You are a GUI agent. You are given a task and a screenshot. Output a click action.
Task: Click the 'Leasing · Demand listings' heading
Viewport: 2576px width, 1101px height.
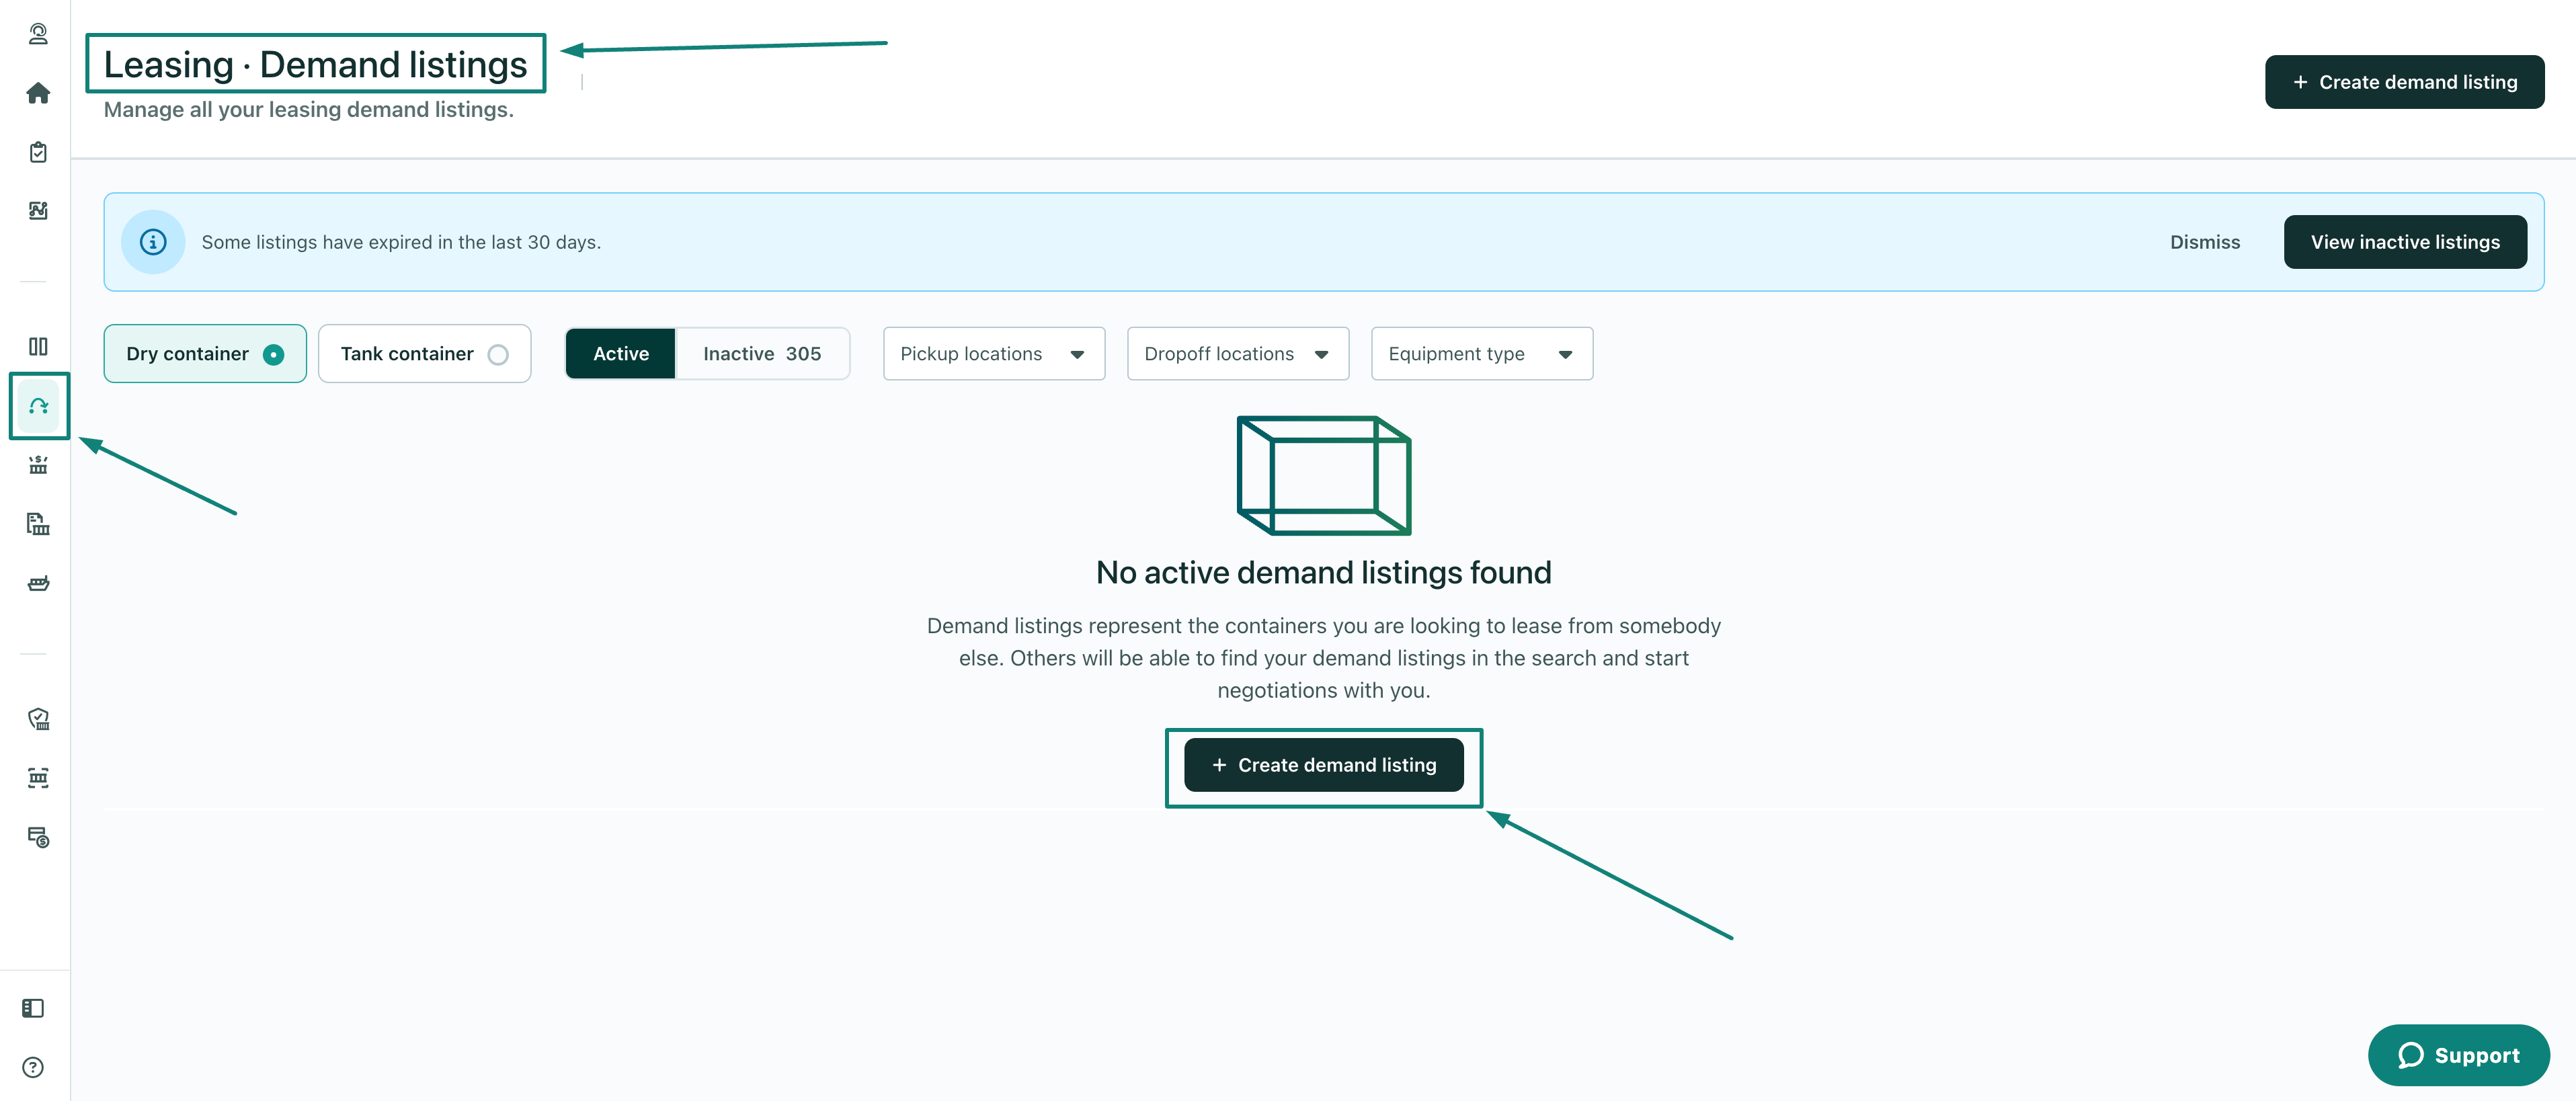point(315,64)
